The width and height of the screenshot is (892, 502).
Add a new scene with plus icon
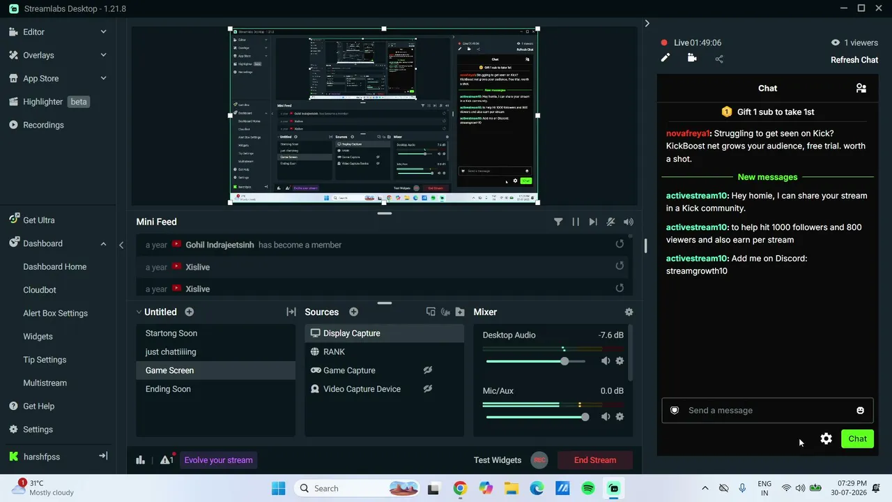pyautogui.click(x=190, y=312)
